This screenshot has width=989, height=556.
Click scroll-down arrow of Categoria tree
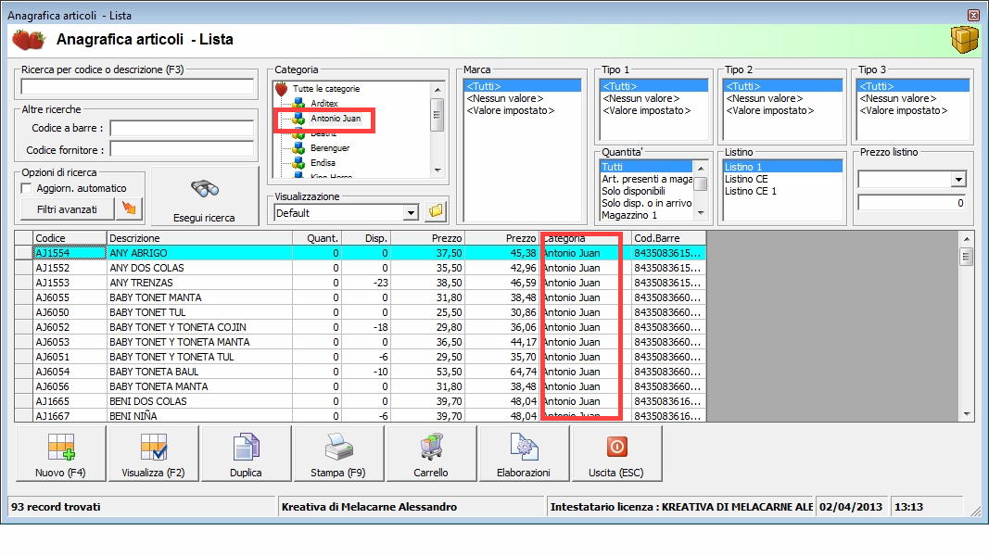point(437,171)
